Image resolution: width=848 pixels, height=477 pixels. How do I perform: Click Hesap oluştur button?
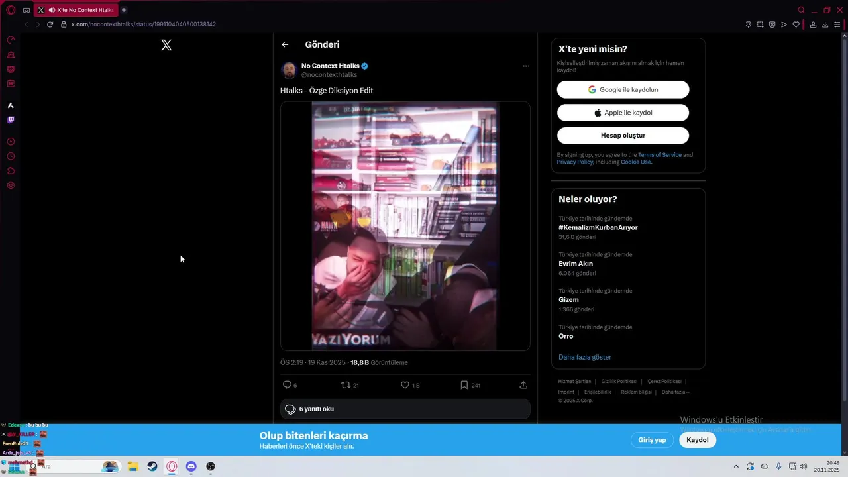(623, 135)
